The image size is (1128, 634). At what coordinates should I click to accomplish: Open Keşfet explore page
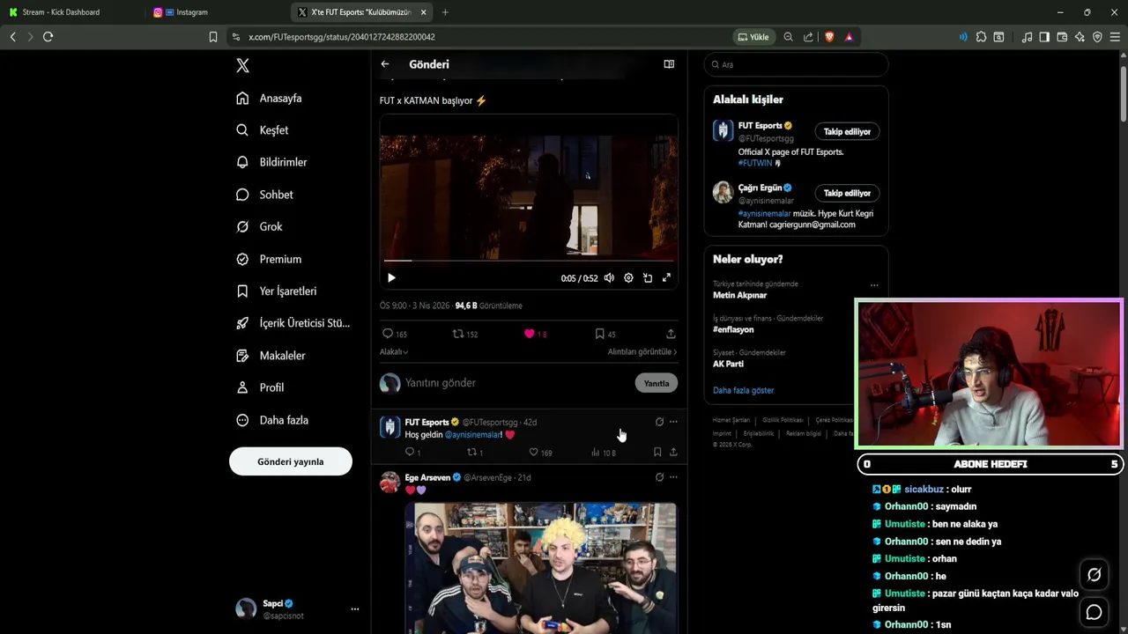[262, 130]
